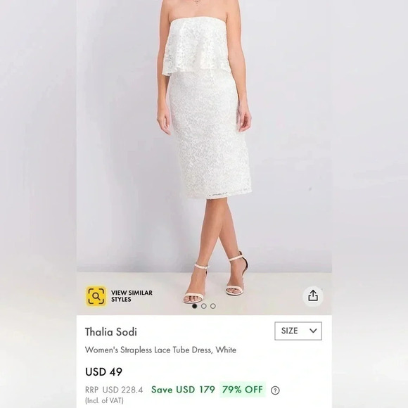408x408 pixels.
Task: Click the question mark help icon
Action: (x=275, y=390)
